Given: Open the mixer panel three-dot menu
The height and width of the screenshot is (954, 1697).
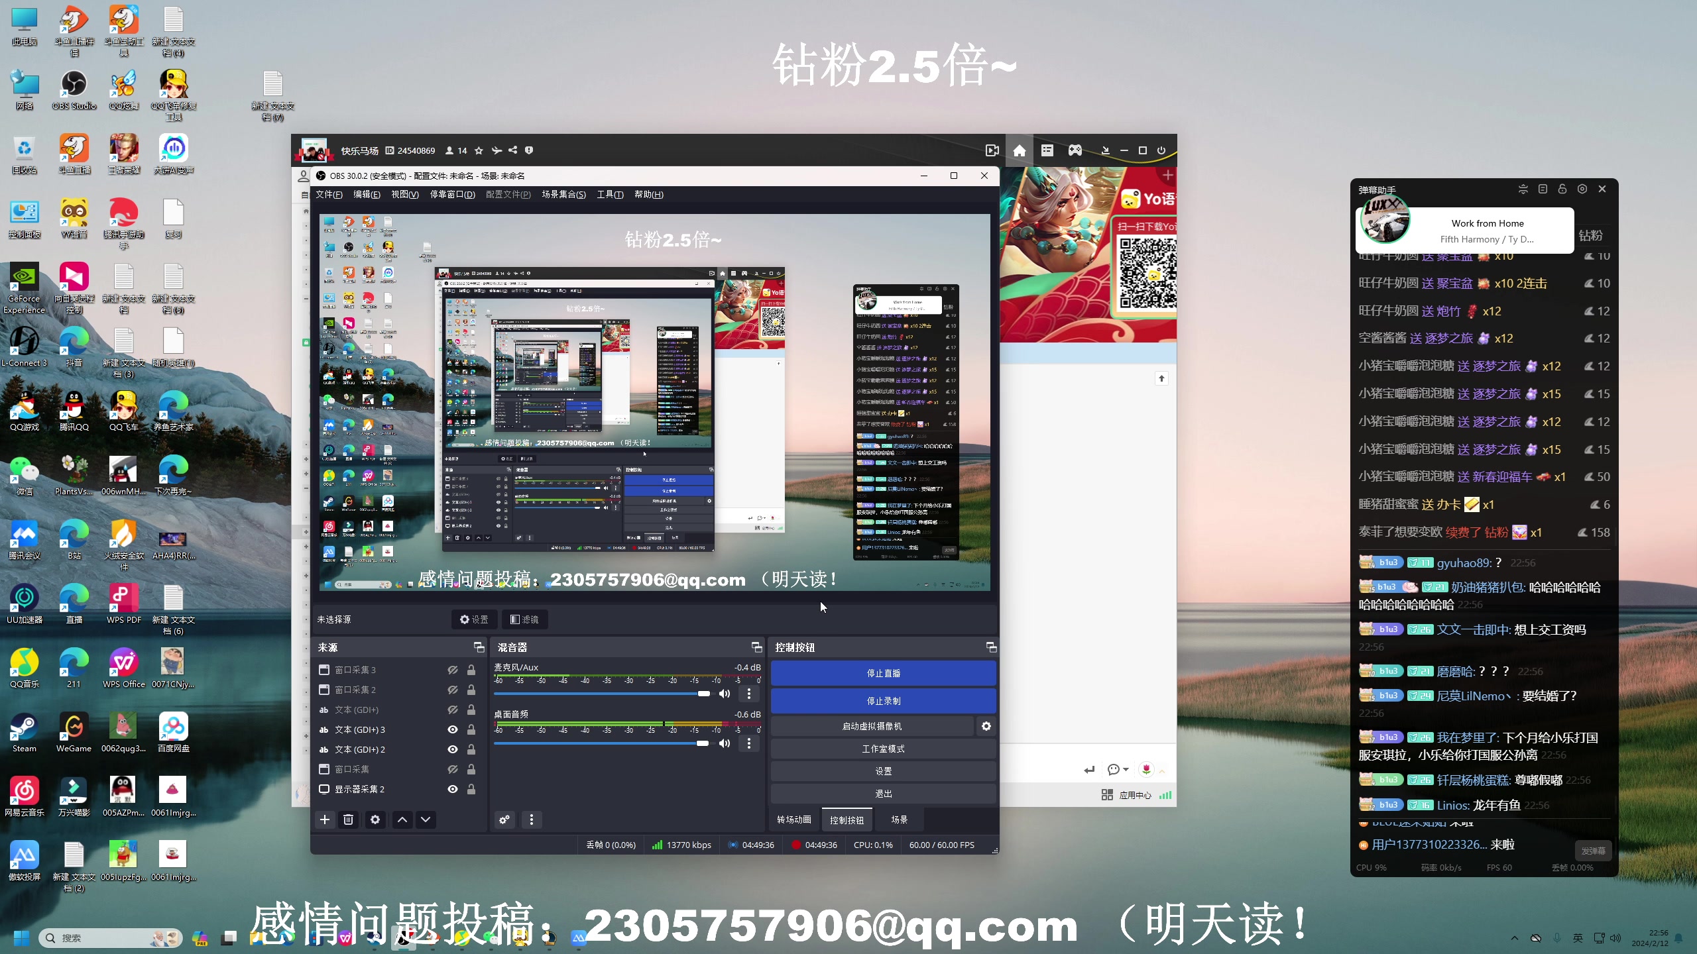Looking at the screenshot, I should point(531,820).
